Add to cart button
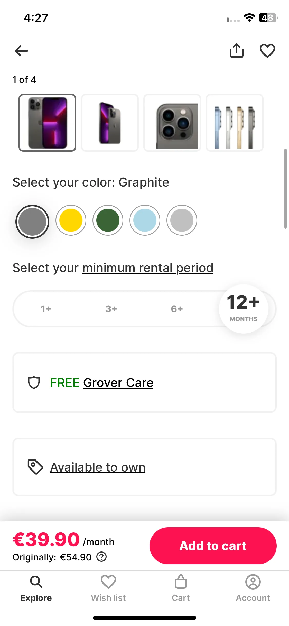 pyautogui.click(x=213, y=546)
